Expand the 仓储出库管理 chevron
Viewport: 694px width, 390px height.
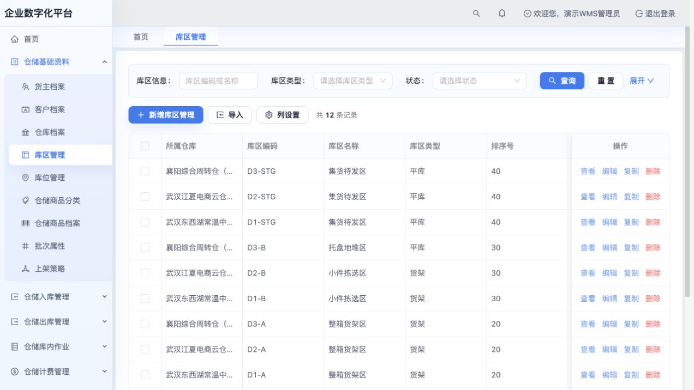(105, 322)
